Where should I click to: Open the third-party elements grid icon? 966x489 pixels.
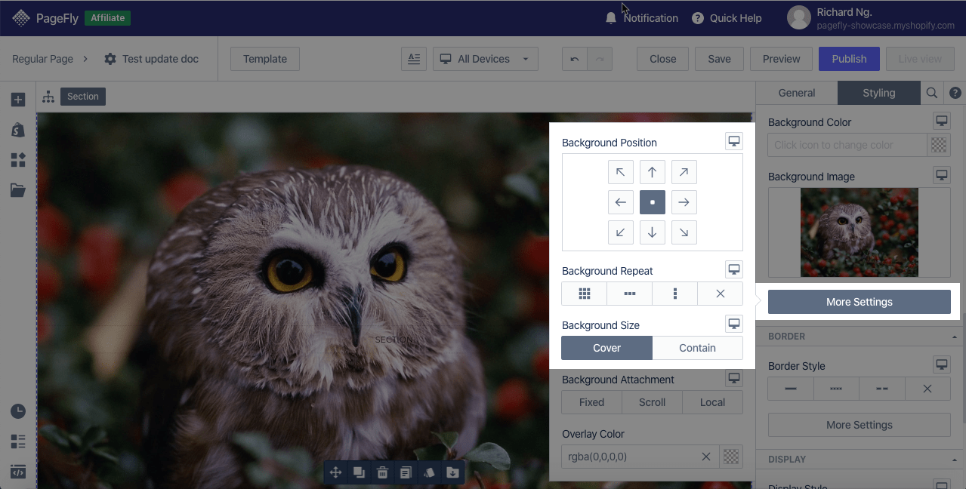tap(18, 160)
